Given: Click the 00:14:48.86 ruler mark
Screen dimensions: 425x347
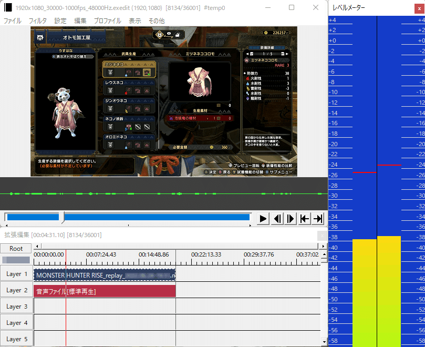Looking at the screenshot, I should 154,255.
